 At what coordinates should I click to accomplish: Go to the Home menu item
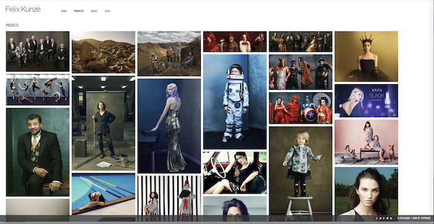click(64, 11)
